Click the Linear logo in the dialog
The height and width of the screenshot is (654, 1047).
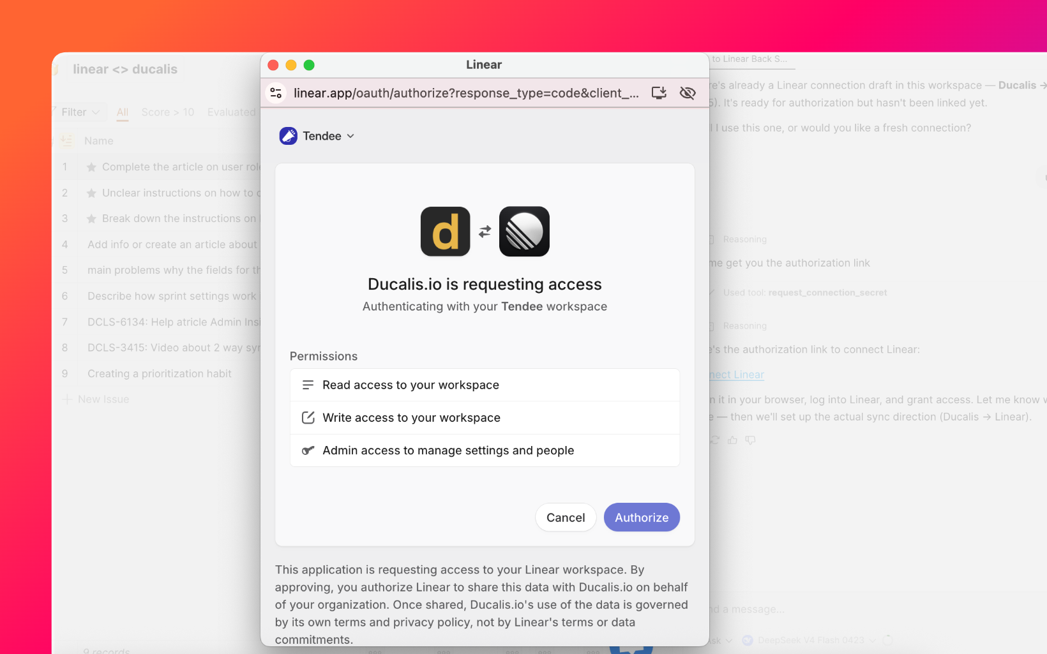524,232
